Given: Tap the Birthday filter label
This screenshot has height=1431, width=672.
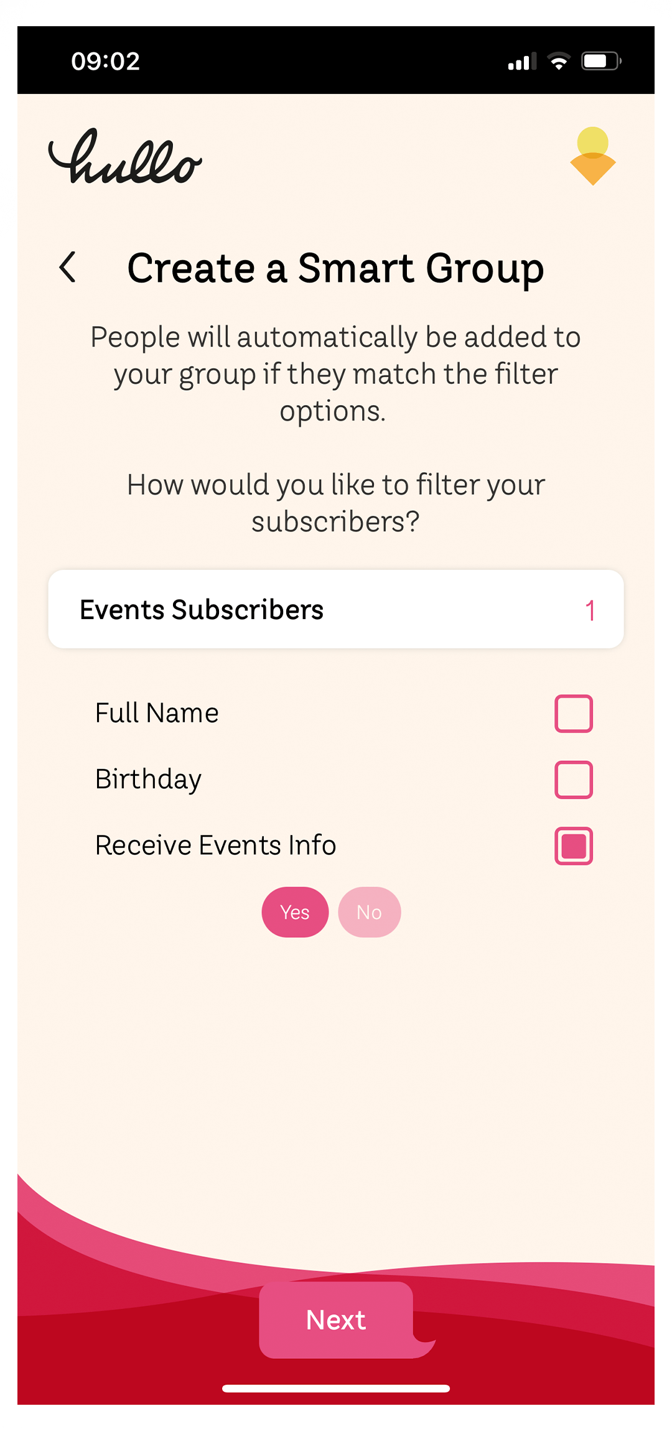Looking at the screenshot, I should point(148,780).
